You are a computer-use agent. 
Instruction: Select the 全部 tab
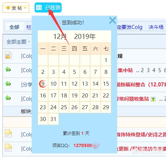[x=14, y=27]
